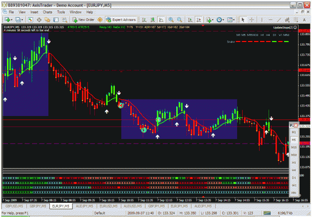Screen dimensions: 312x217
Task: Open the Tools menu
Action: click(x=61, y=12)
